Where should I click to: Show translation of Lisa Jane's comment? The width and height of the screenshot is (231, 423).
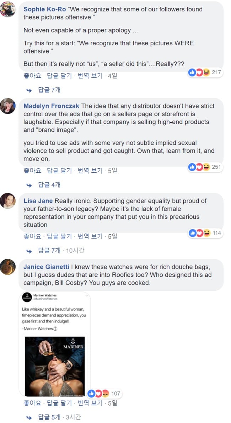pos(90,236)
